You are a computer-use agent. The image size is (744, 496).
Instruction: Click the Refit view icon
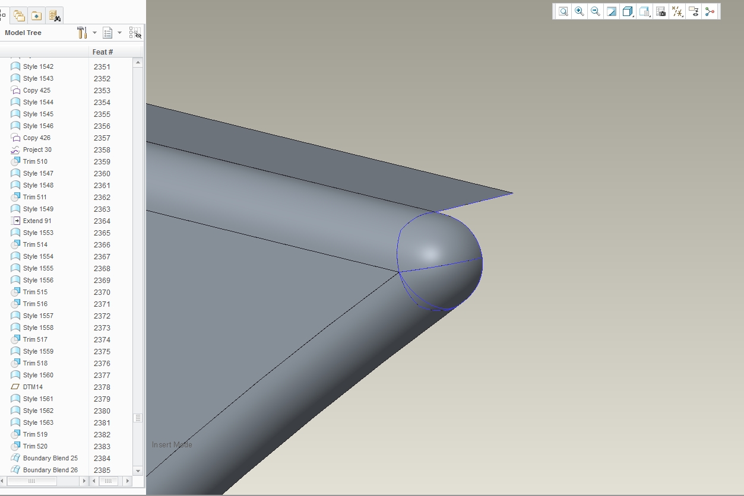click(x=563, y=11)
